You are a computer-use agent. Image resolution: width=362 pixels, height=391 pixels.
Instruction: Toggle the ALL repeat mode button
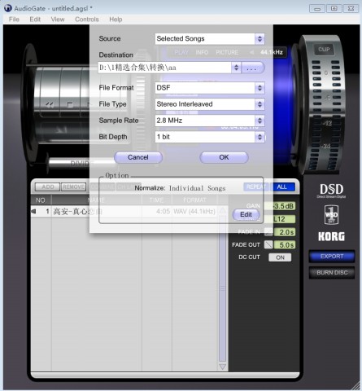pos(282,187)
